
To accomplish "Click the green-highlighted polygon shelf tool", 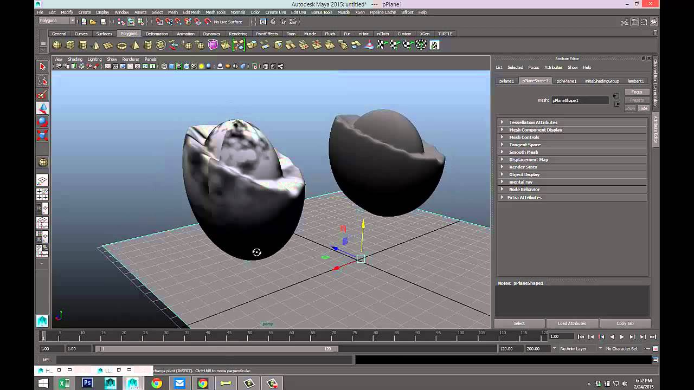I will click(239, 45).
